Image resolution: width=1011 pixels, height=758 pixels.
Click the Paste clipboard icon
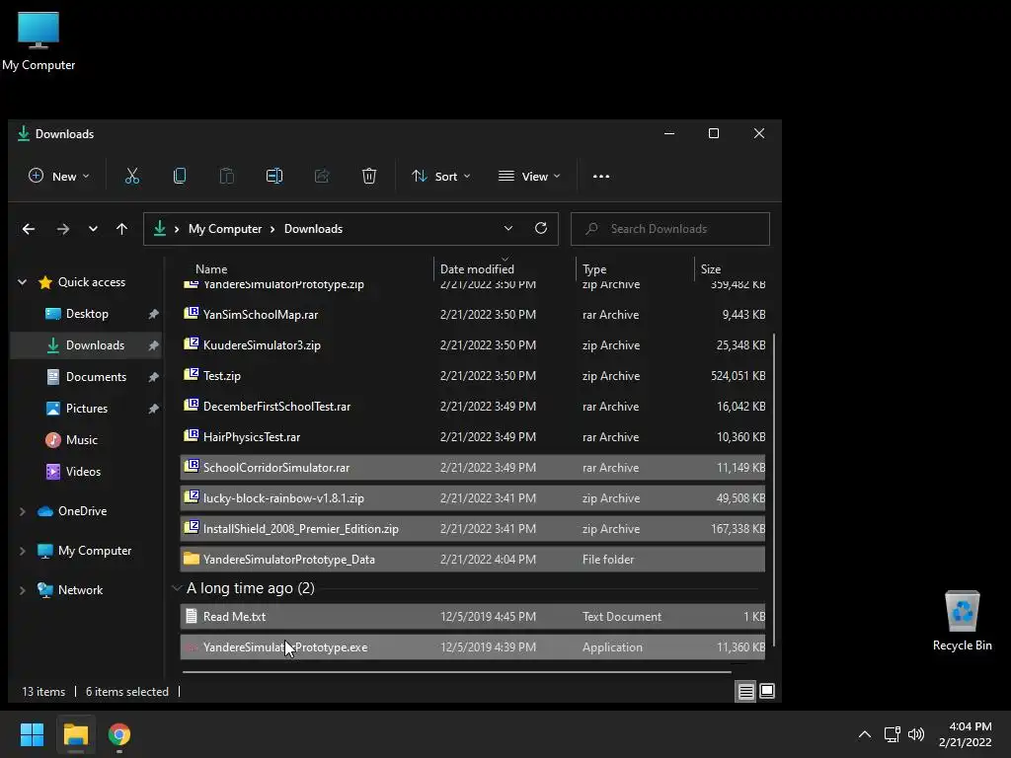(x=226, y=176)
